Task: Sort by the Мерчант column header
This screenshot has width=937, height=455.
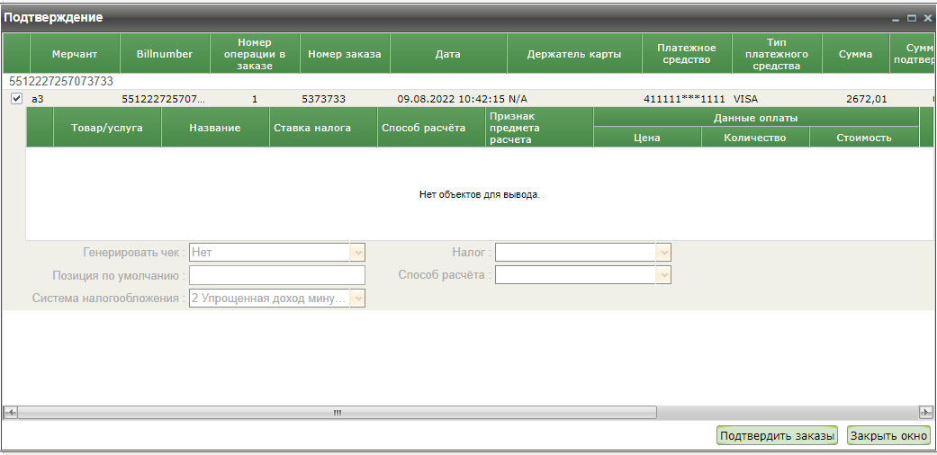Action: [75, 54]
